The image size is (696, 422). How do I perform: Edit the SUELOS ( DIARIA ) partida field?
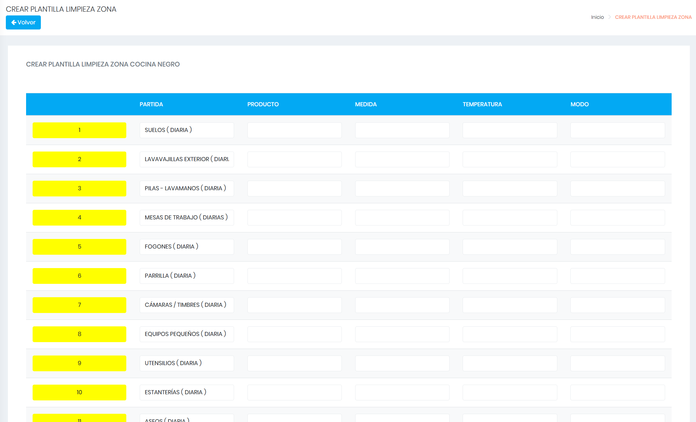coord(187,130)
